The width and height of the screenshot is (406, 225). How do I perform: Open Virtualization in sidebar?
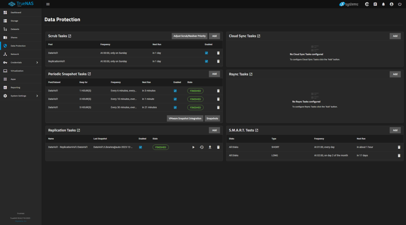click(x=21, y=71)
